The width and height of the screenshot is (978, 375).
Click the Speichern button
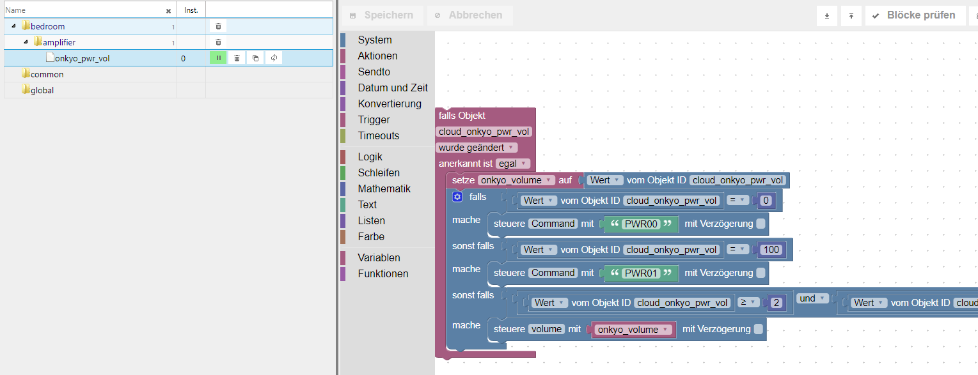click(382, 15)
